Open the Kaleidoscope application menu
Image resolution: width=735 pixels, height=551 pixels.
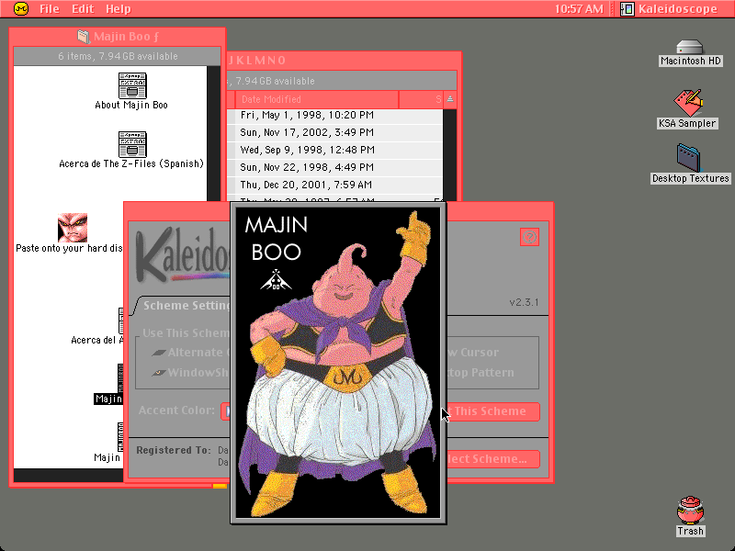669,9
